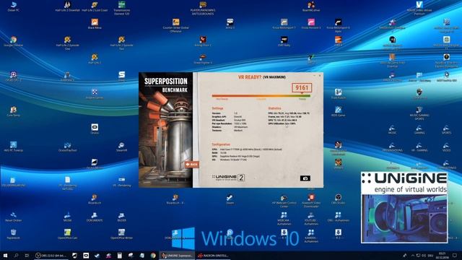Switch to UNIGINE Superposition taskbar button
This screenshot has width=462, height=260.
click(177, 255)
